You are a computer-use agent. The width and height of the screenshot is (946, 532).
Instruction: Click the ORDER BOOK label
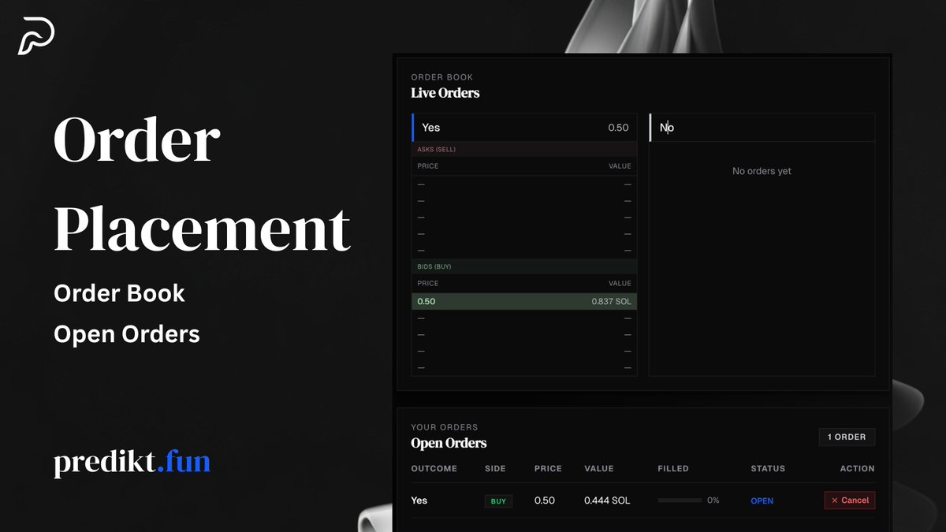coord(442,77)
